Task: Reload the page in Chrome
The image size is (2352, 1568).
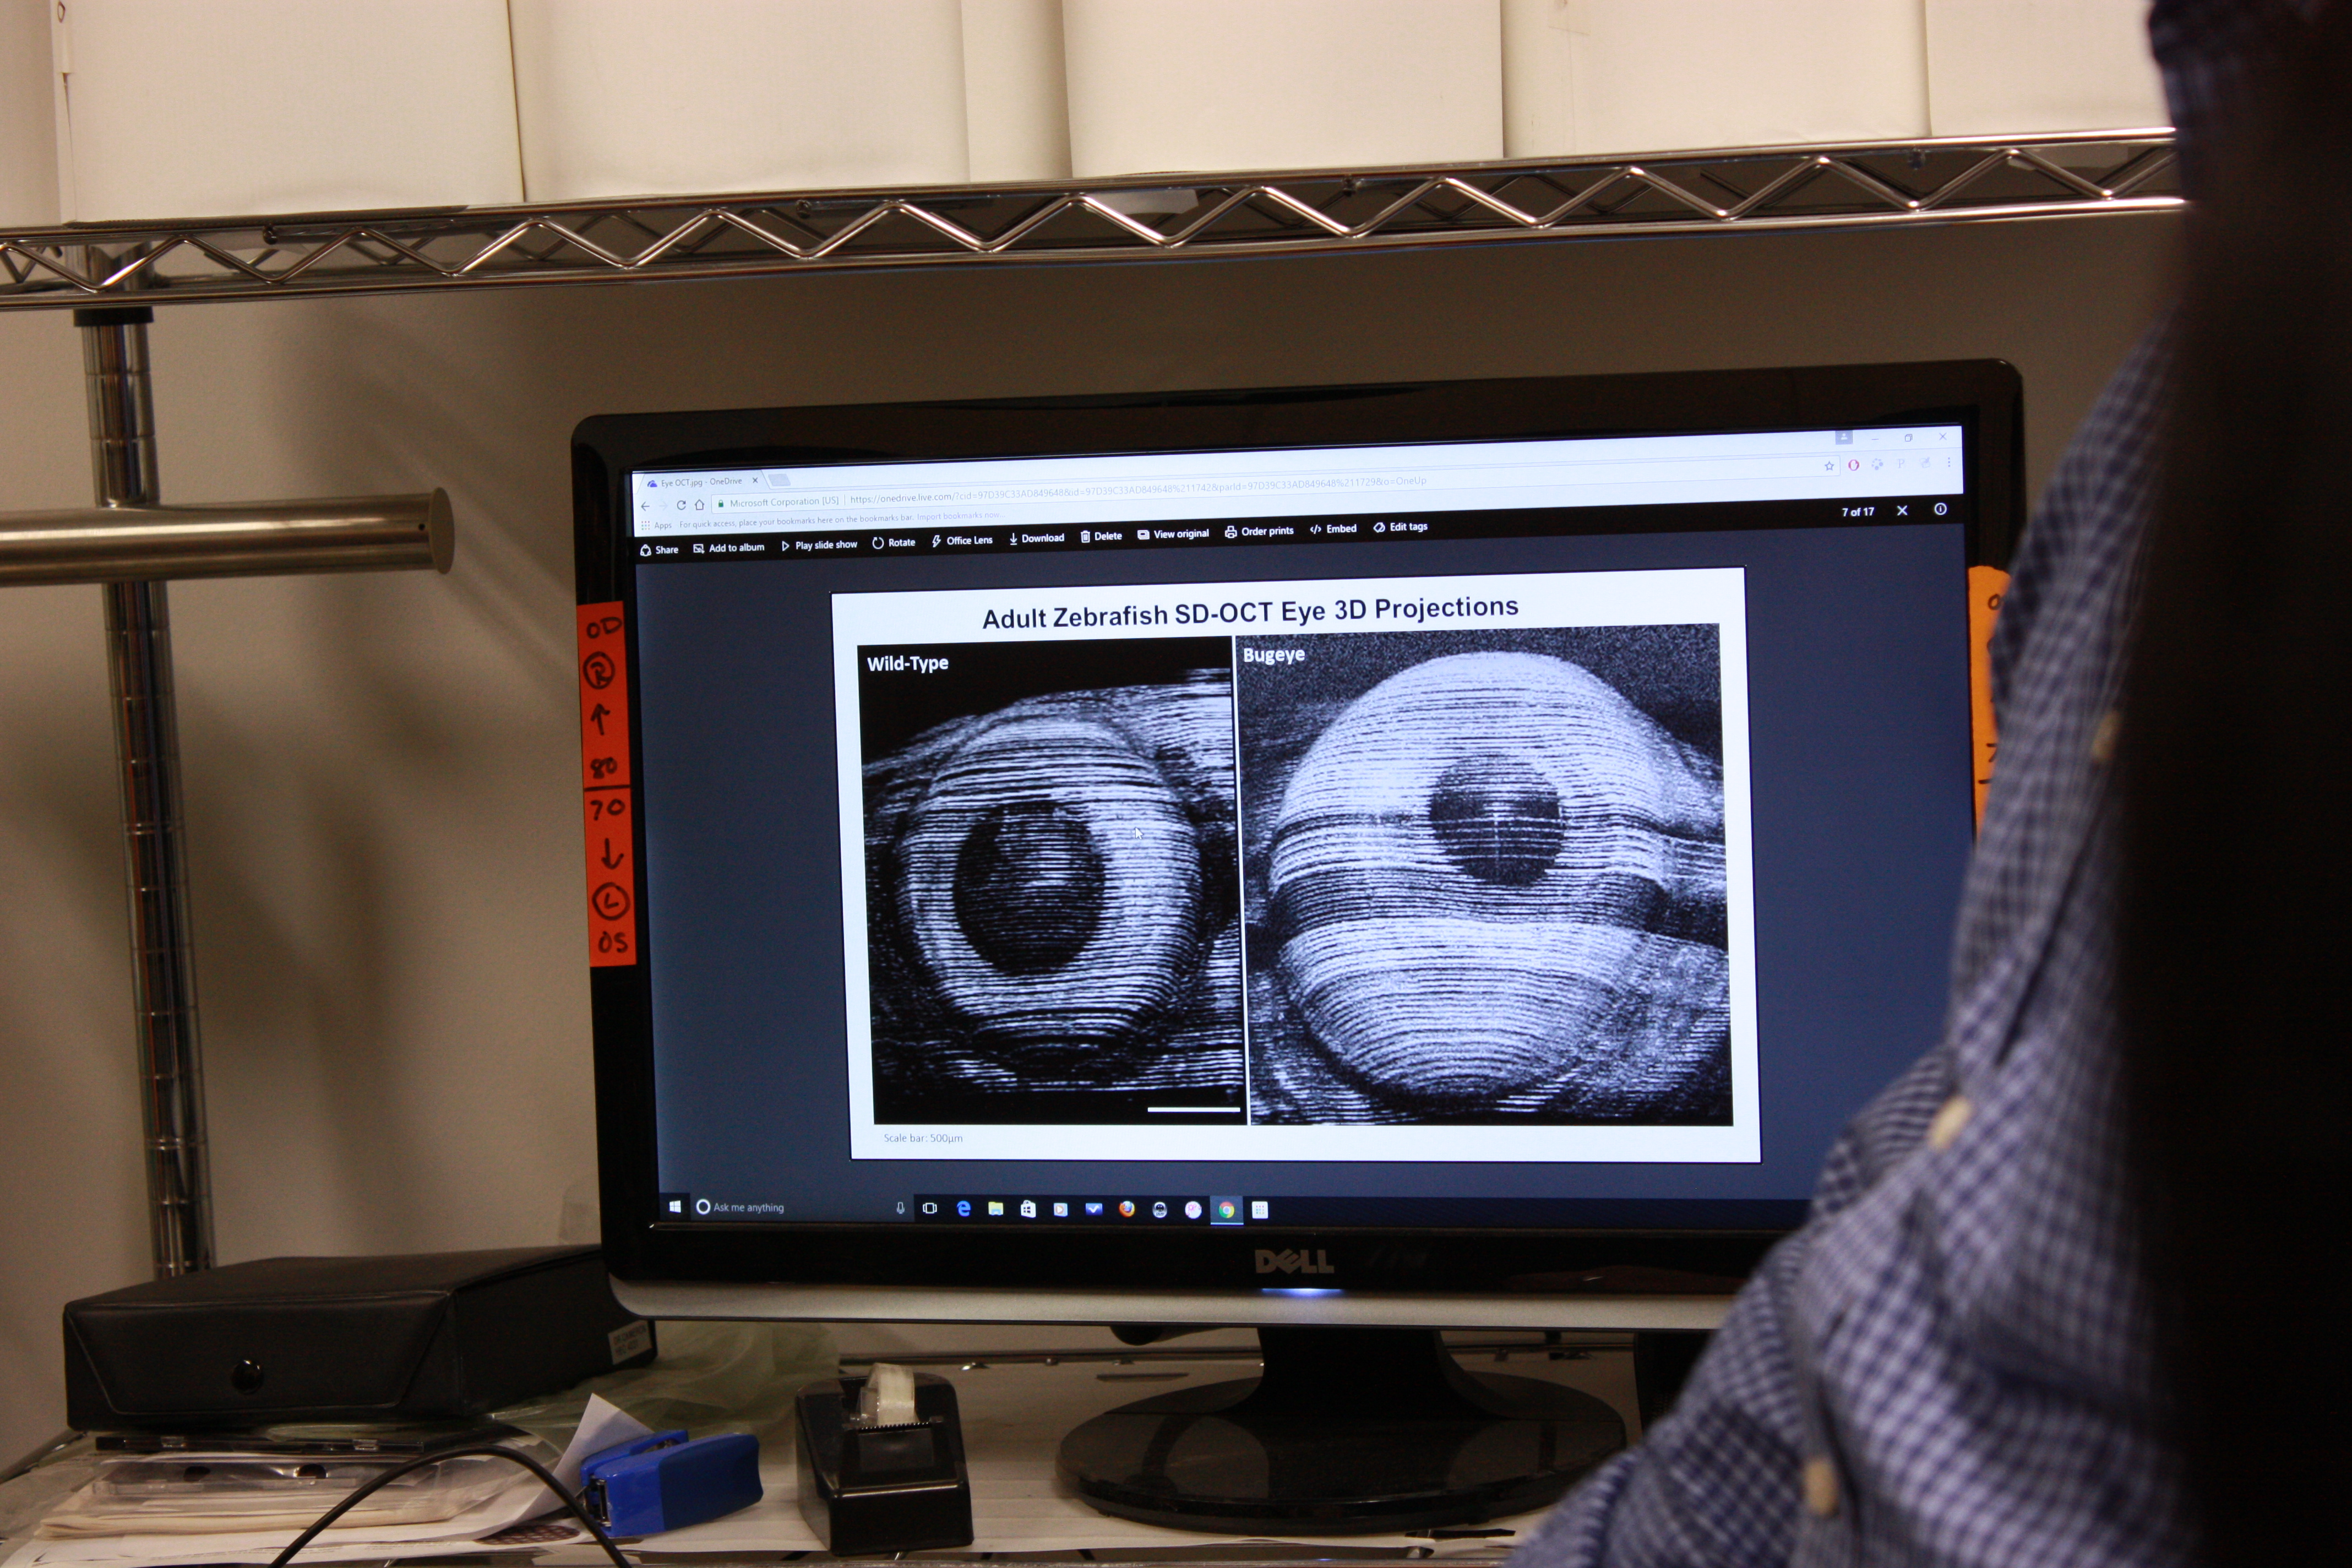Action: [x=681, y=505]
